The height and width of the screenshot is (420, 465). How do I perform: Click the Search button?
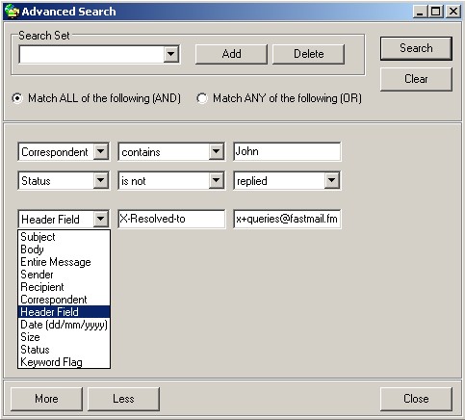(416, 48)
